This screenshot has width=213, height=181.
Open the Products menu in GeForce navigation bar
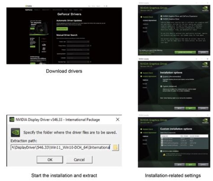pos(37,10)
